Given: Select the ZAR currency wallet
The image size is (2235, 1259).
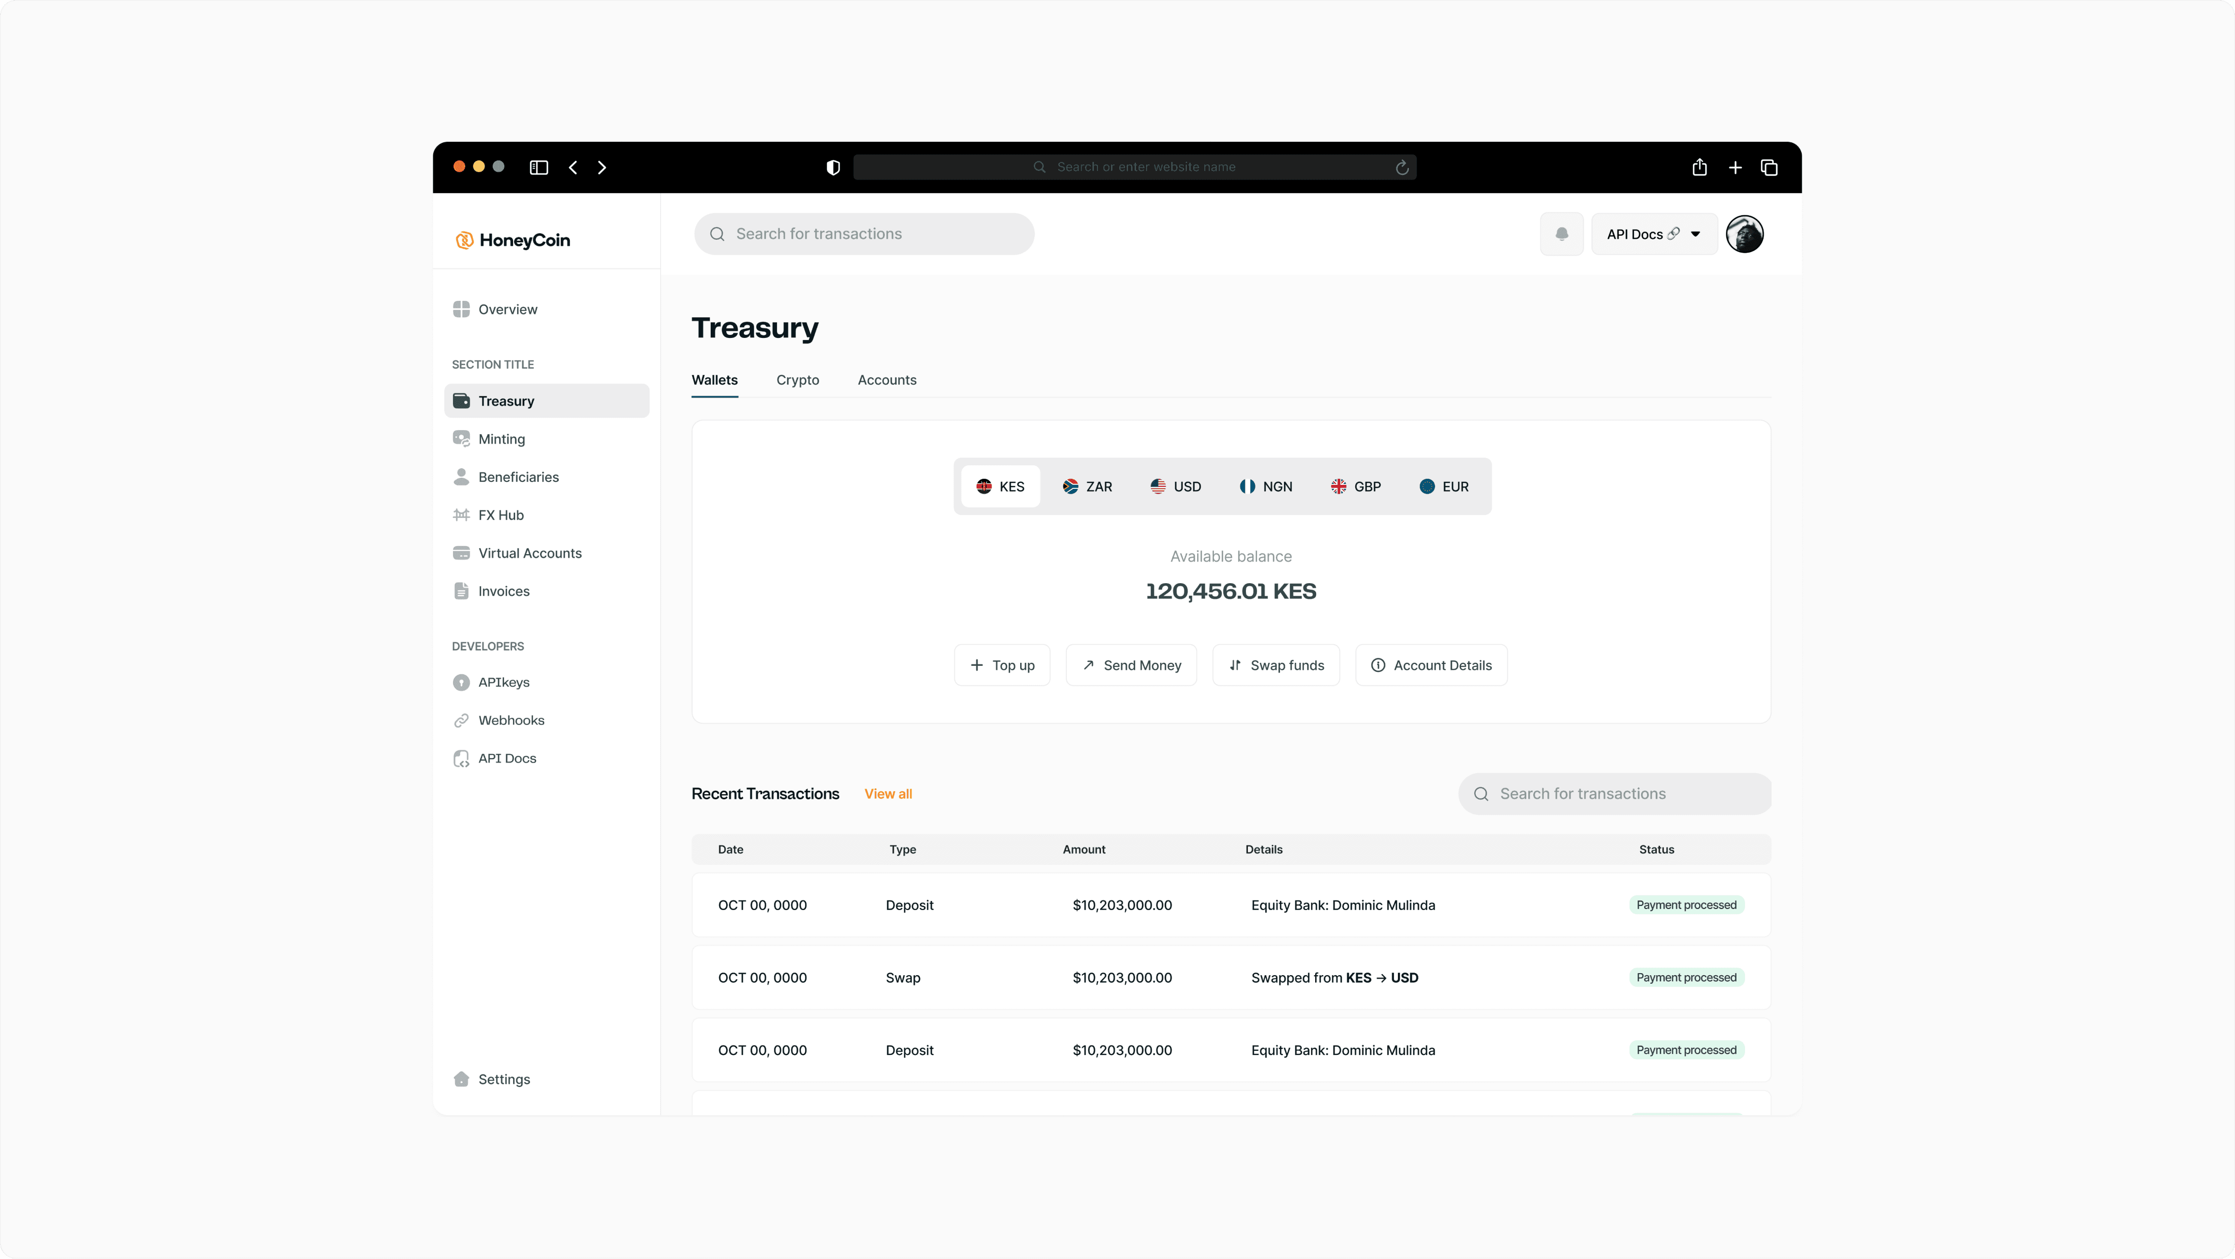Looking at the screenshot, I should coord(1087,486).
